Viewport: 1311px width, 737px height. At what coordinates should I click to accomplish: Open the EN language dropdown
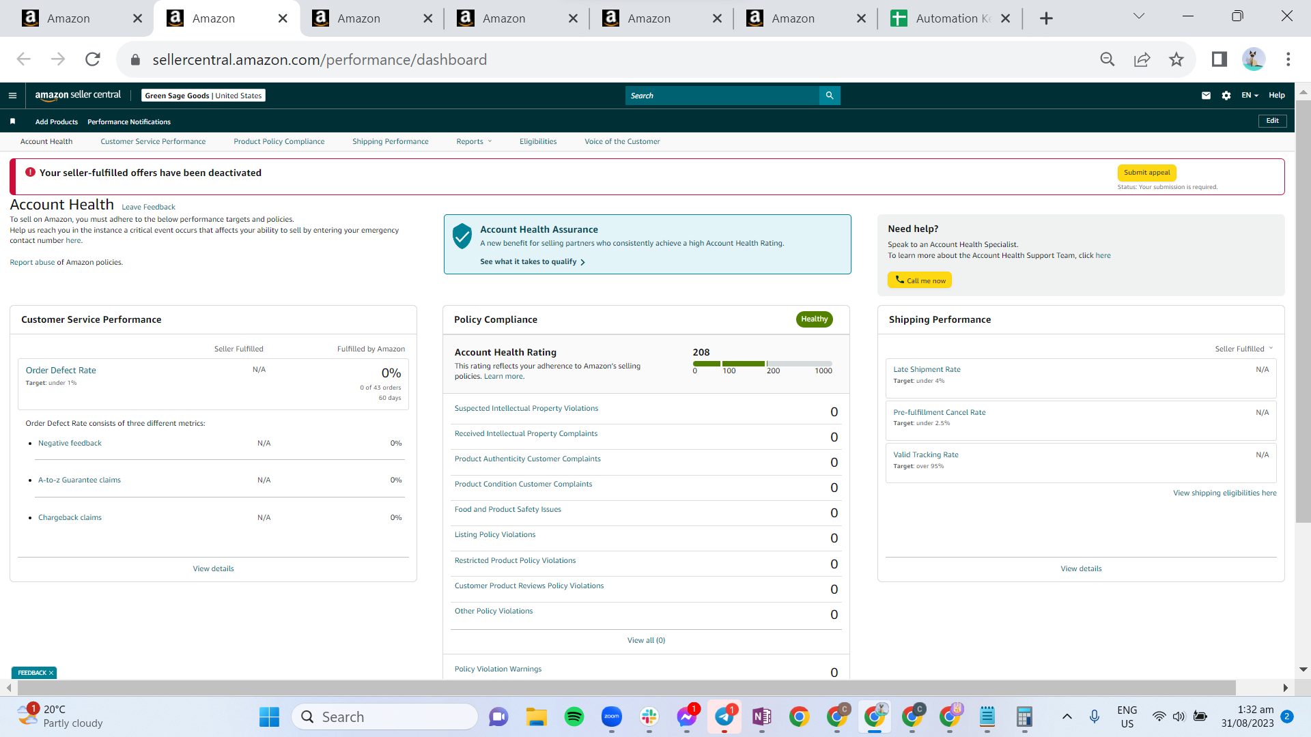click(x=1250, y=96)
